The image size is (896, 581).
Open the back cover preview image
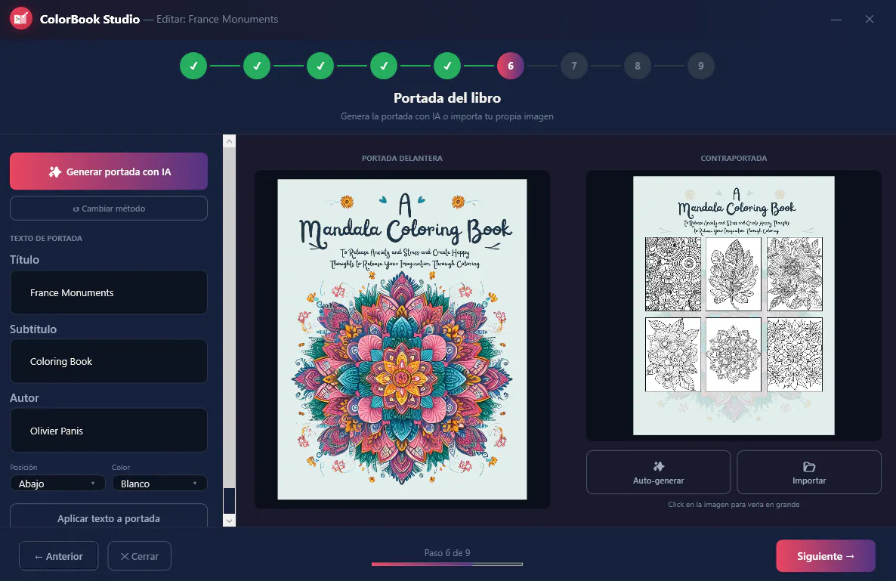(734, 306)
